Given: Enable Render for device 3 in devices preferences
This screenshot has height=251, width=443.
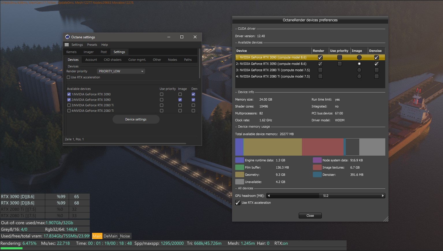Looking at the screenshot, I should click(x=320, y=70).
